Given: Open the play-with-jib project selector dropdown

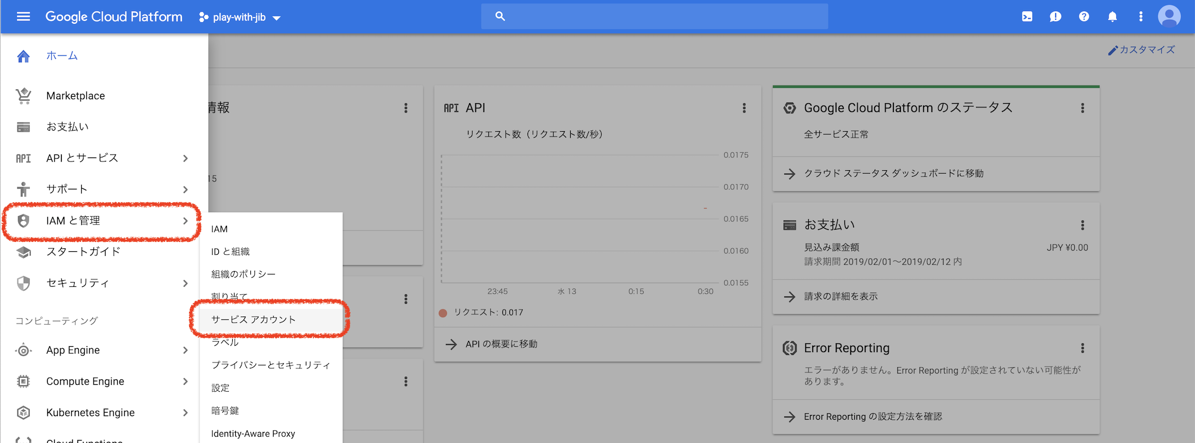Looking at the screenshot, I should pyautogui.click(x=240, y=17).
